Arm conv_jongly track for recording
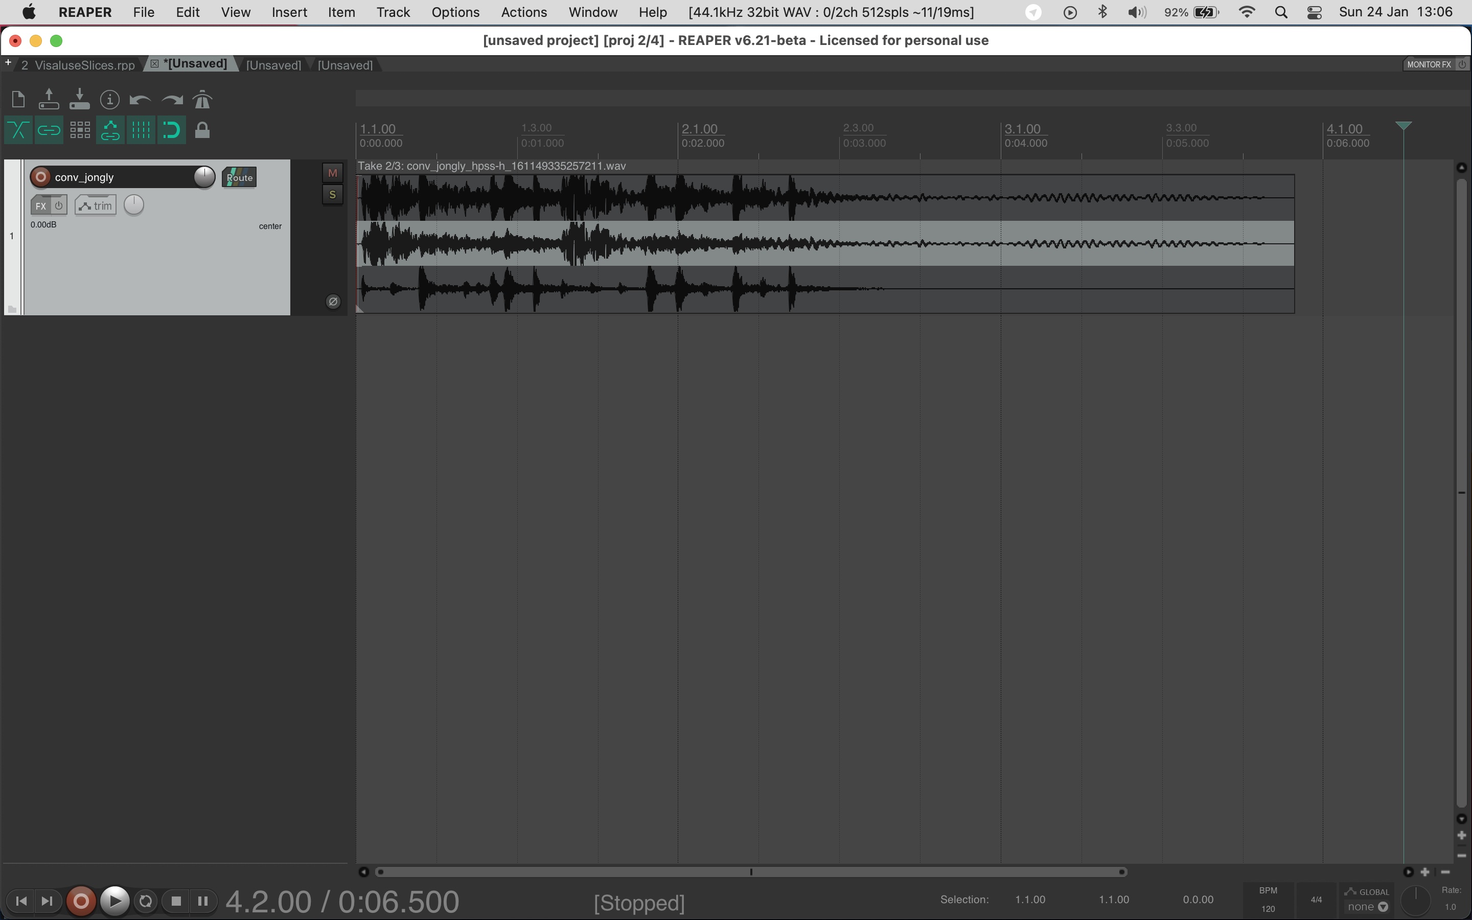The image size is (1472, 920). 41,177
